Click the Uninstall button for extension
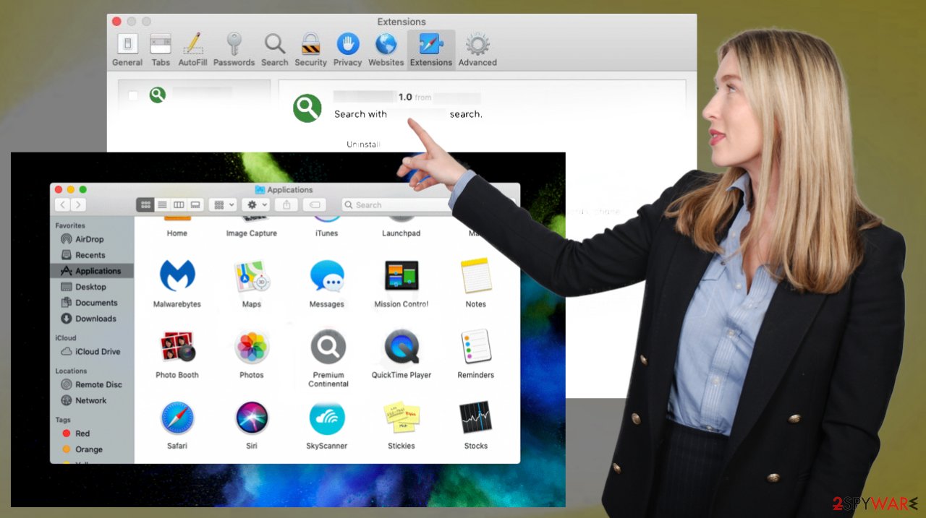 click(x=362, y=144)
